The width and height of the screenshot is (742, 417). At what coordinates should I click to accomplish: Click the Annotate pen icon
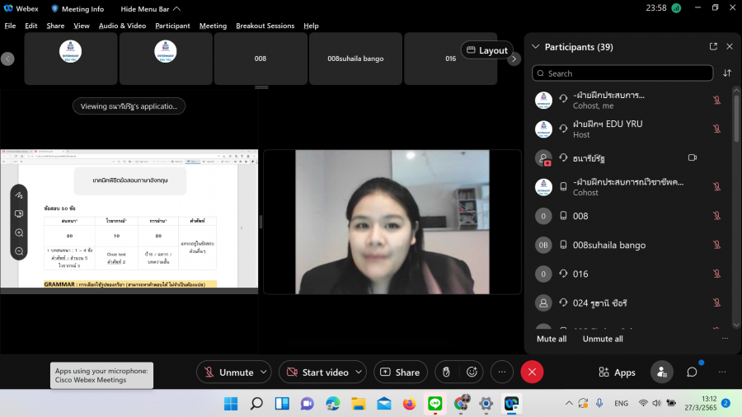point(19,195)
